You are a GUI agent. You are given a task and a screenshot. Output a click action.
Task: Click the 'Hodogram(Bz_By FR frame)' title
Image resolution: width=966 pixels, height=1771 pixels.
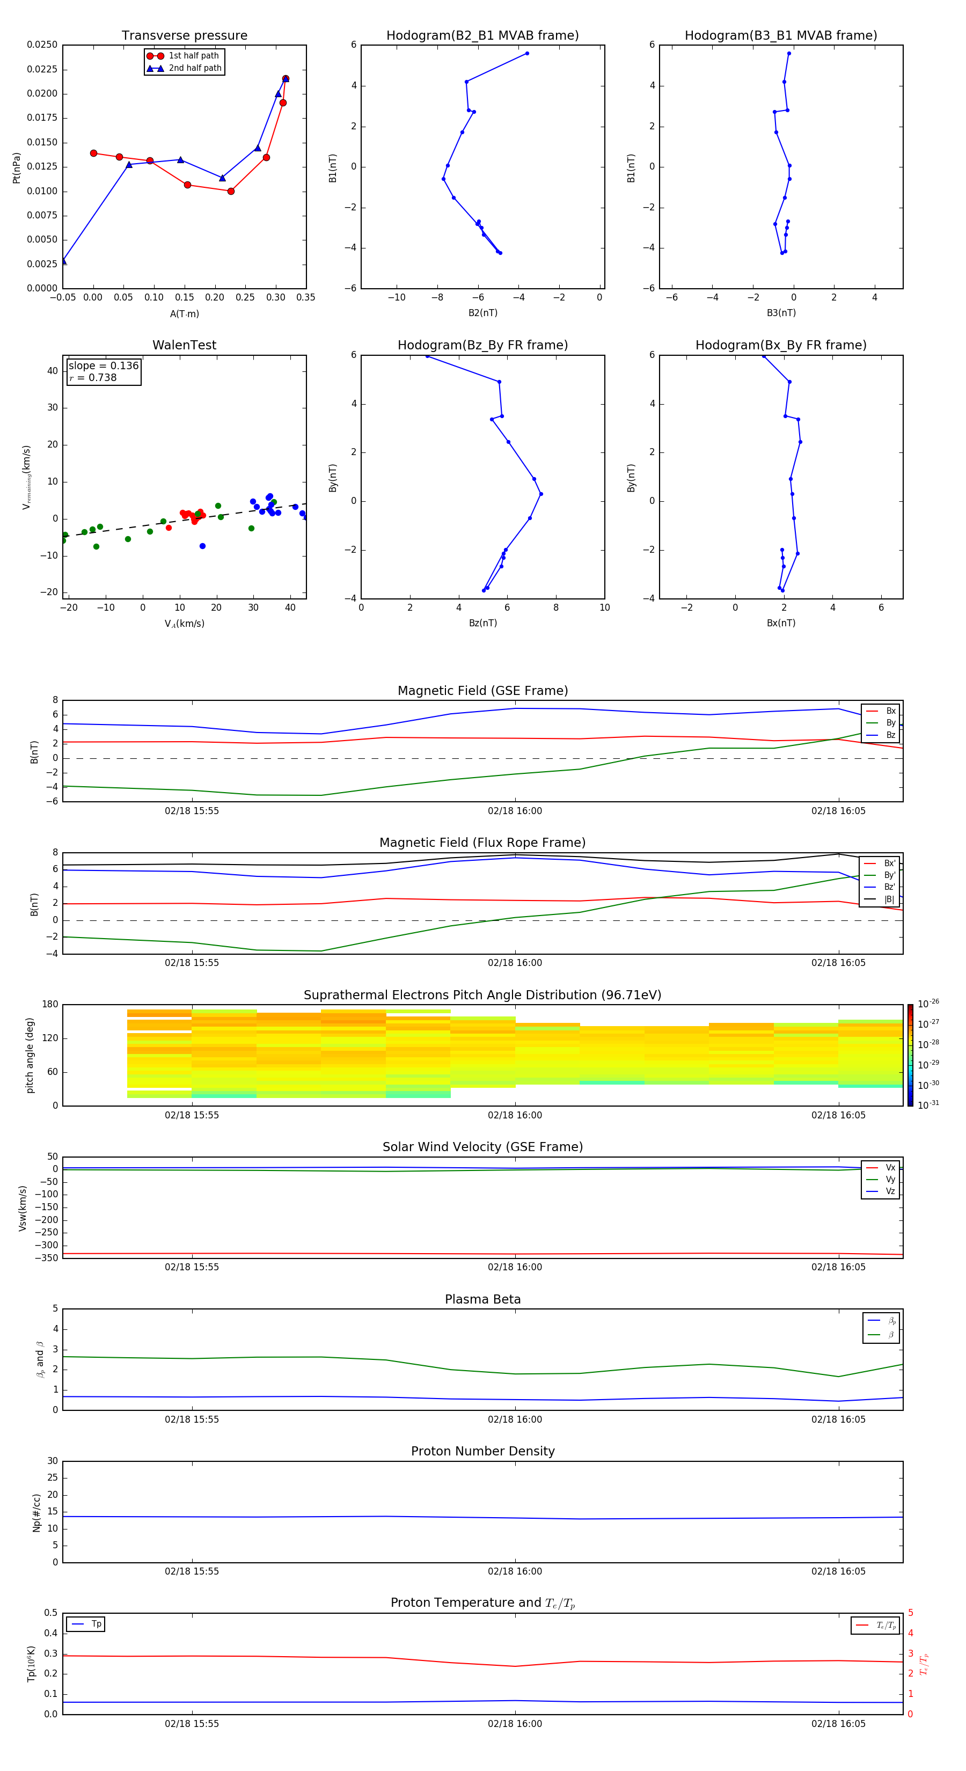tap(482, 345)
